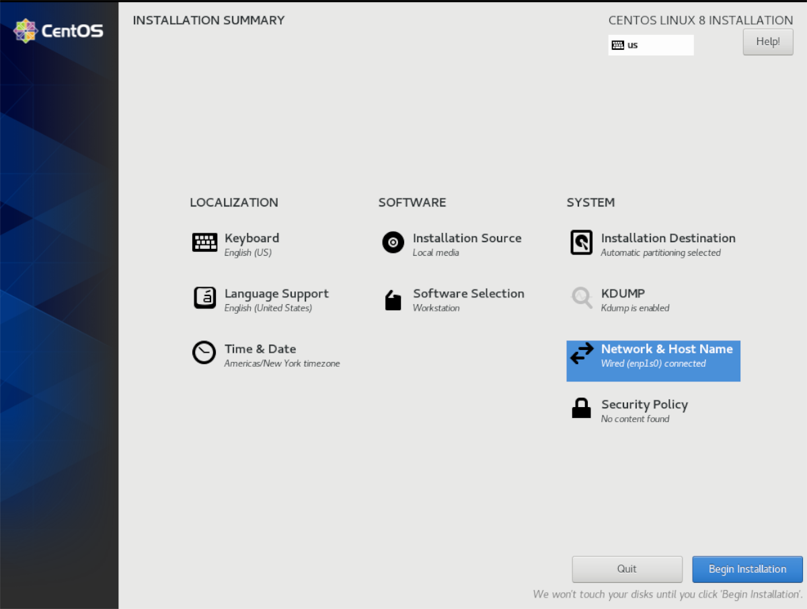Open KDUMP settings via the magnifier icon

coord(581,298)
